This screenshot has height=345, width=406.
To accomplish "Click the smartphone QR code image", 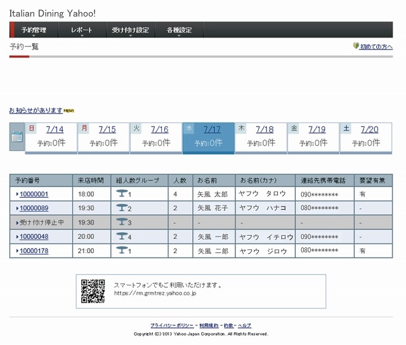I will pyautogui.click(x=93, y=291).
